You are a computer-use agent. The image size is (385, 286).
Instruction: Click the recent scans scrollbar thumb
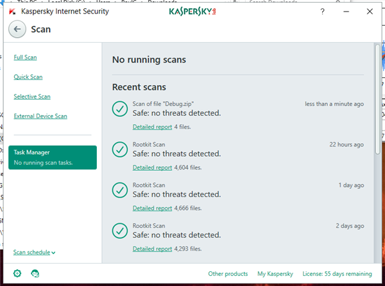(x=378, y=99)
